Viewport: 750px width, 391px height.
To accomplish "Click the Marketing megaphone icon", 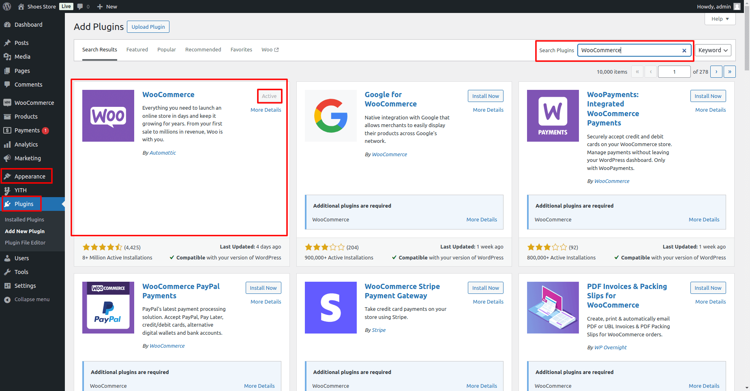I will [x=7, y=158].
